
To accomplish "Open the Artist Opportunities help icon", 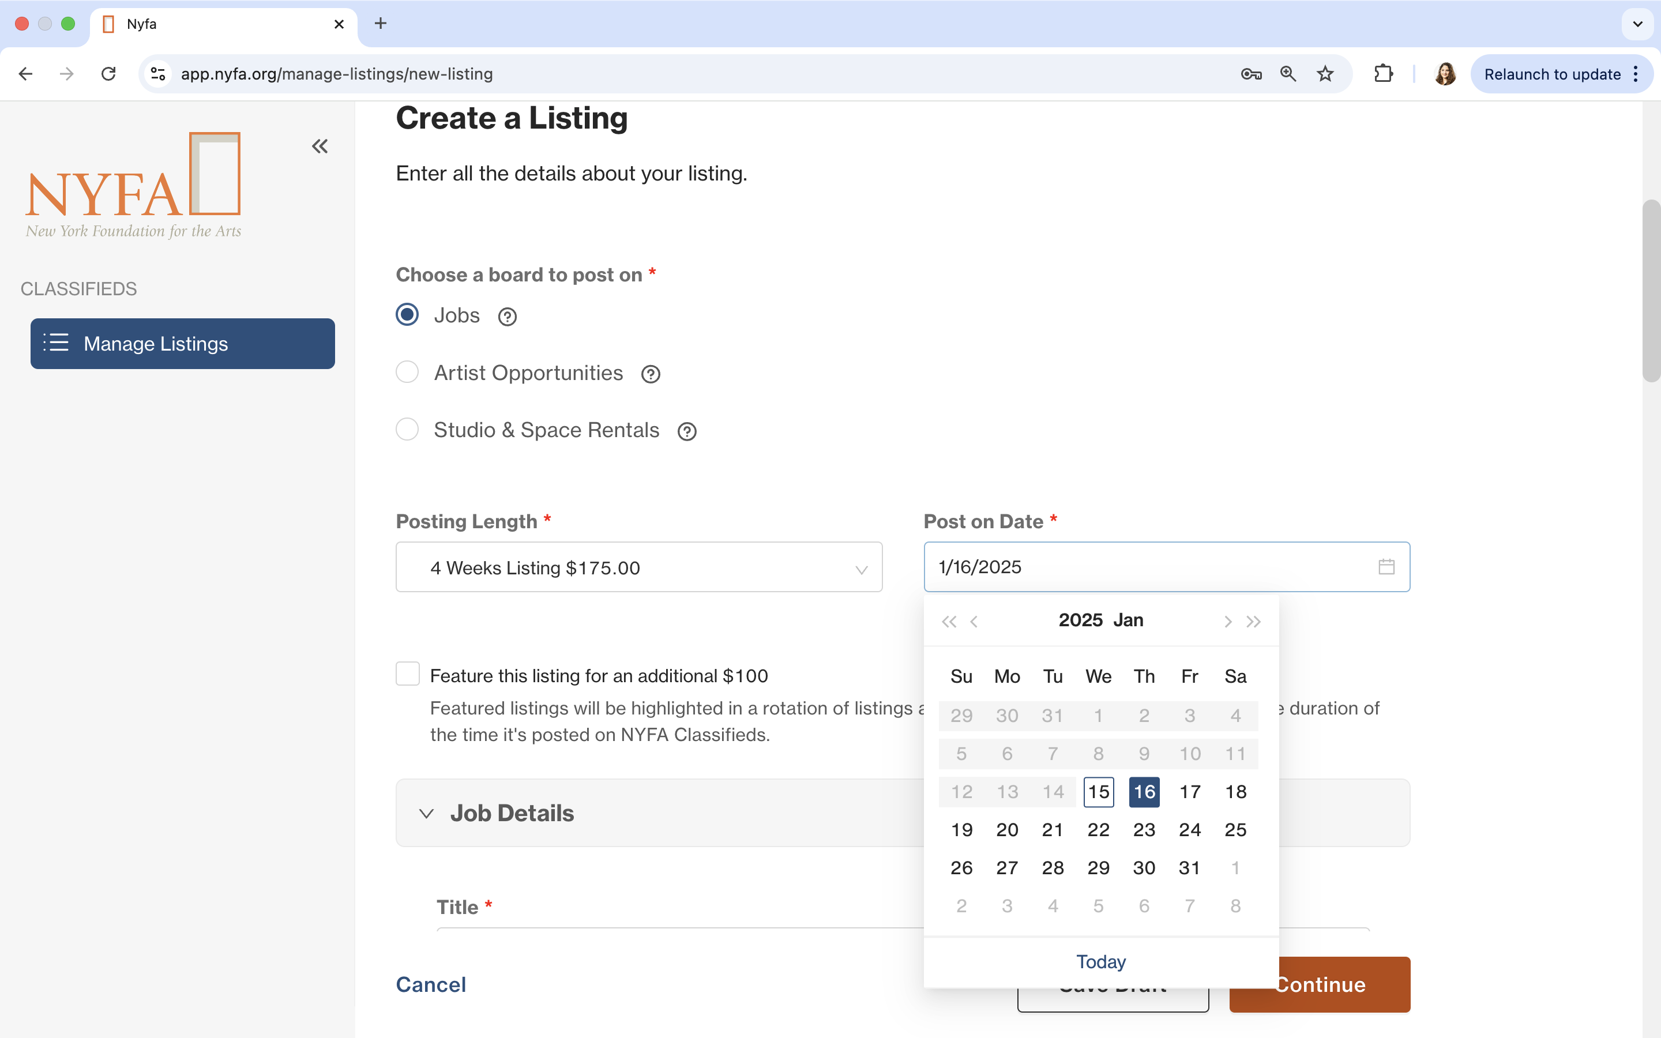I will [651, 374].
